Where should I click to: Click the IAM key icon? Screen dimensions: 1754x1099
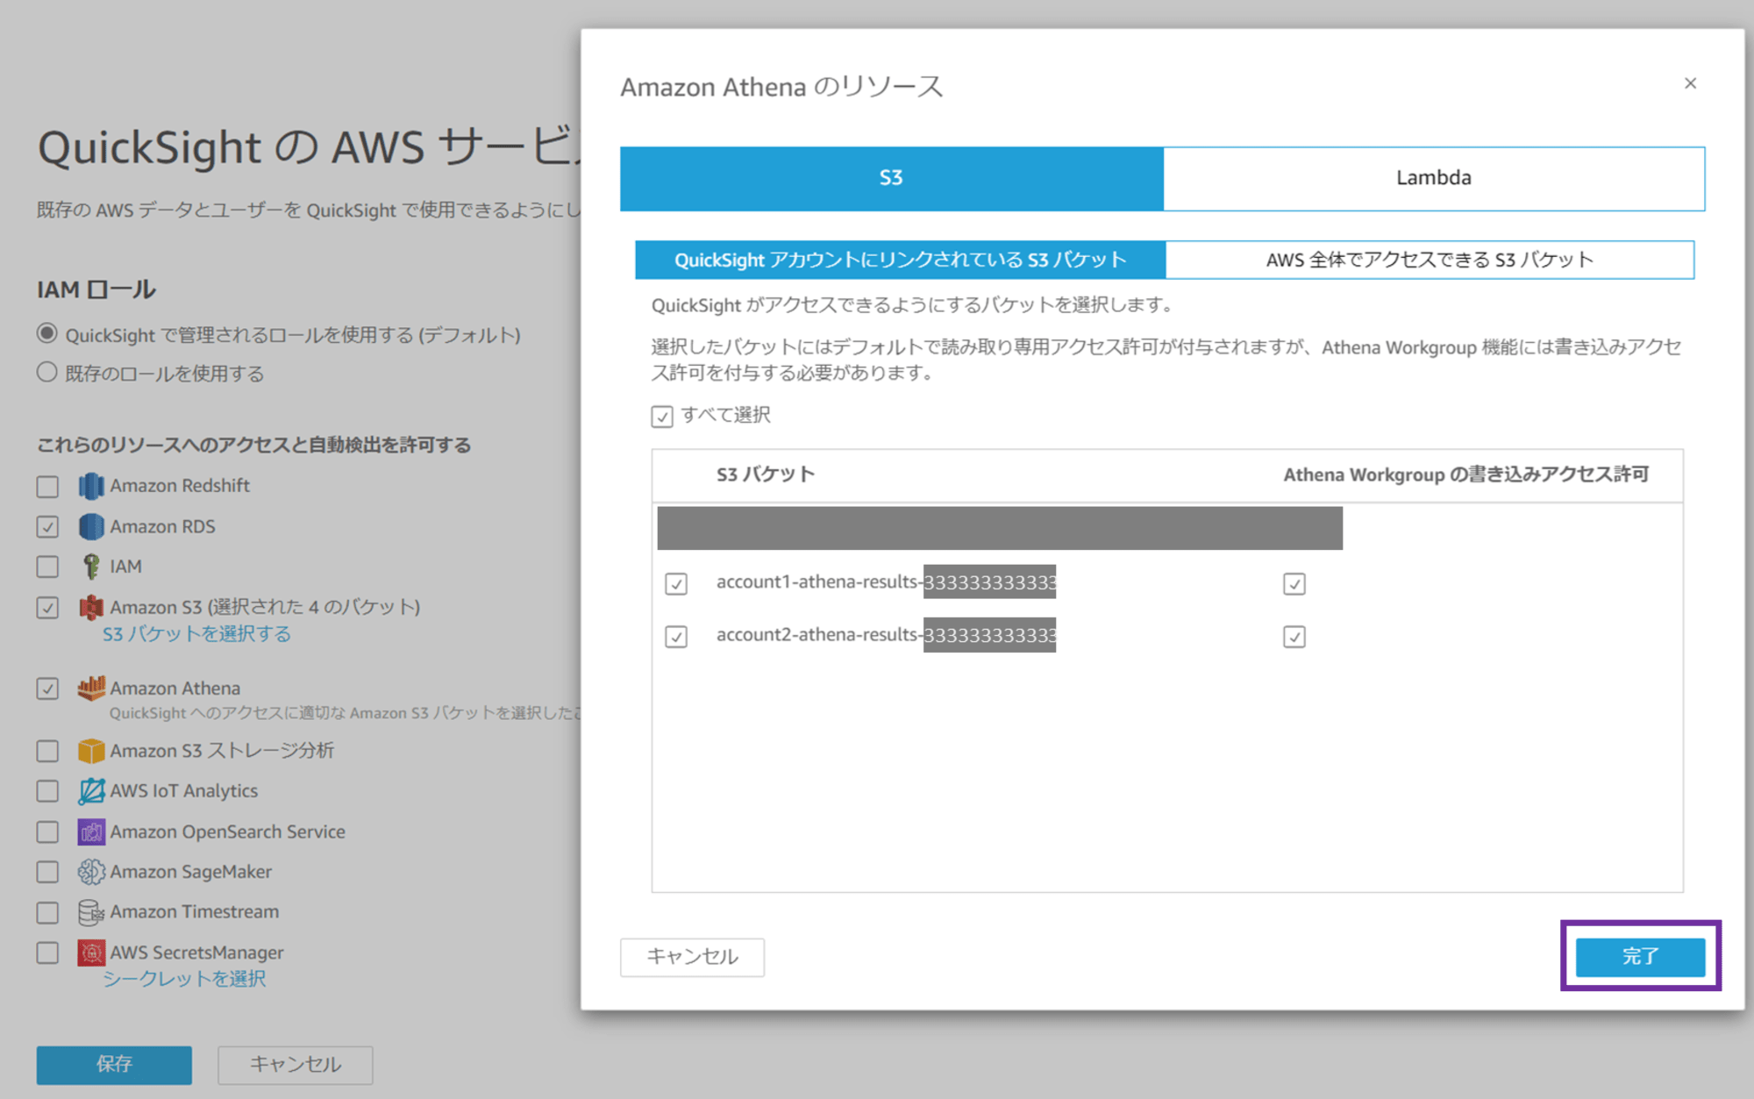pyautogui.click(x=91, y=567)
